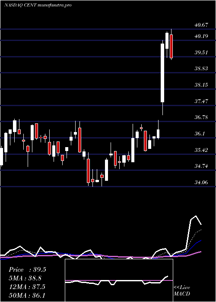
Task: Click the 38.15 price level label
Action: point(201,85)
